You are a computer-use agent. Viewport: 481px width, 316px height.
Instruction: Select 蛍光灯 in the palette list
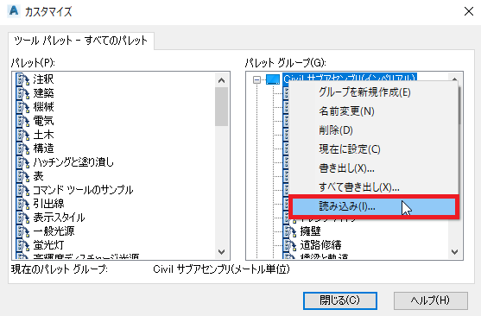pyautogui.click(x=48, y=245)
